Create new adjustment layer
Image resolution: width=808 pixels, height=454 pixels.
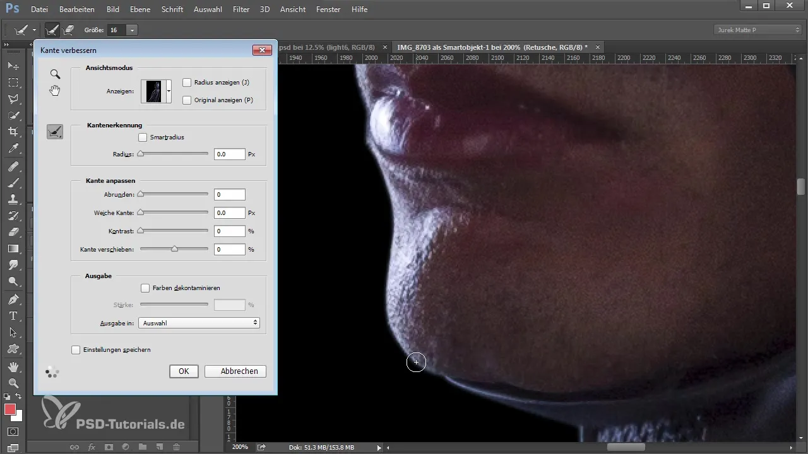click(126, 447)
